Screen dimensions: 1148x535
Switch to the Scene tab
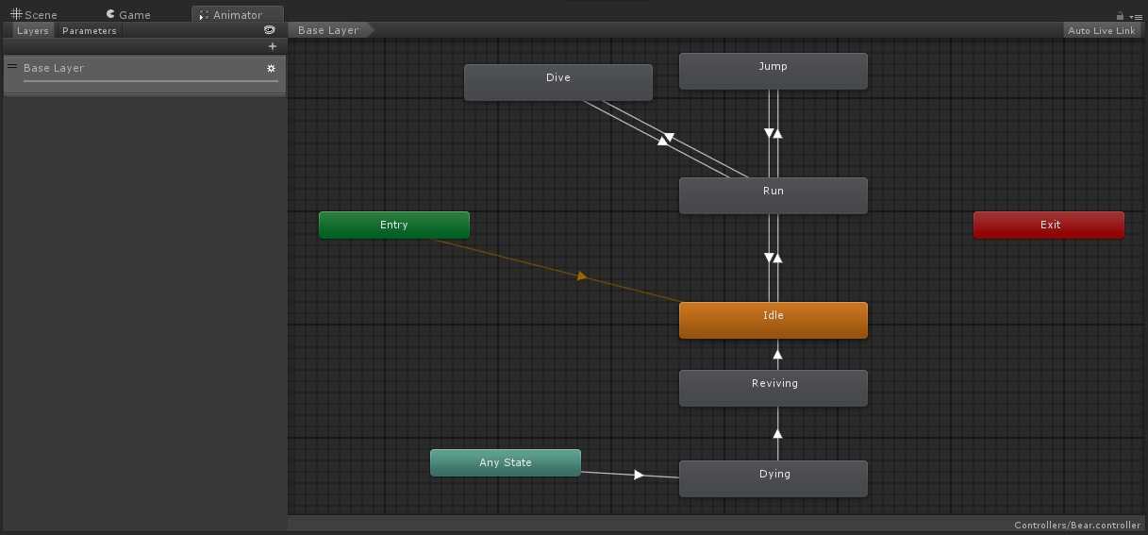(x=34, y=15)
